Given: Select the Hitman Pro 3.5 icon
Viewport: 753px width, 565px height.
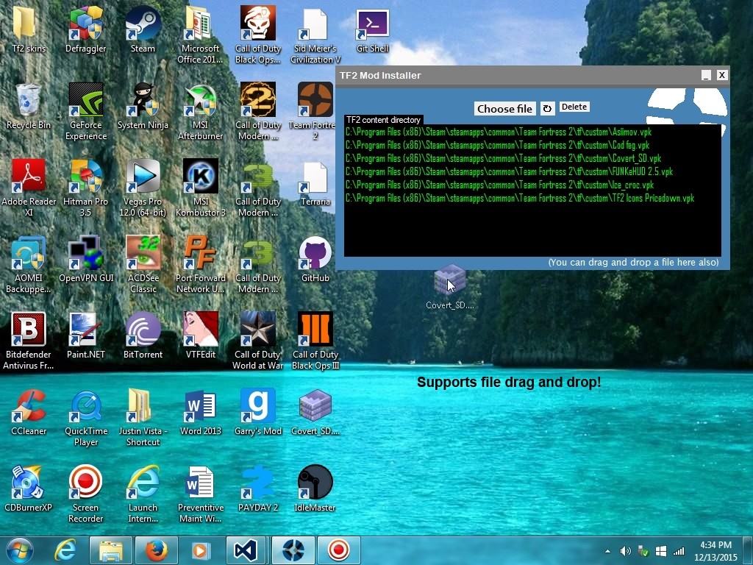Looking at the screenshot, I should click(x=85, y=188).
